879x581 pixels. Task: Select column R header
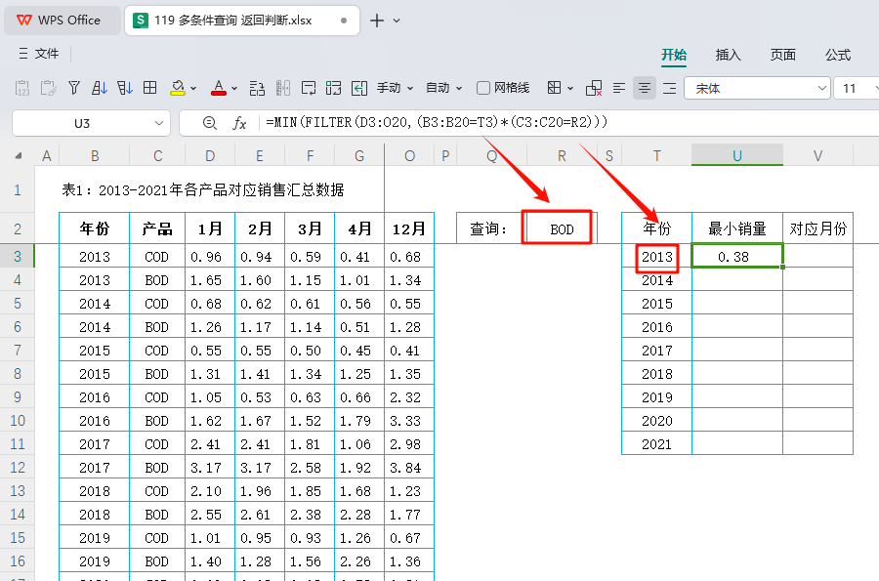[562, 155]
